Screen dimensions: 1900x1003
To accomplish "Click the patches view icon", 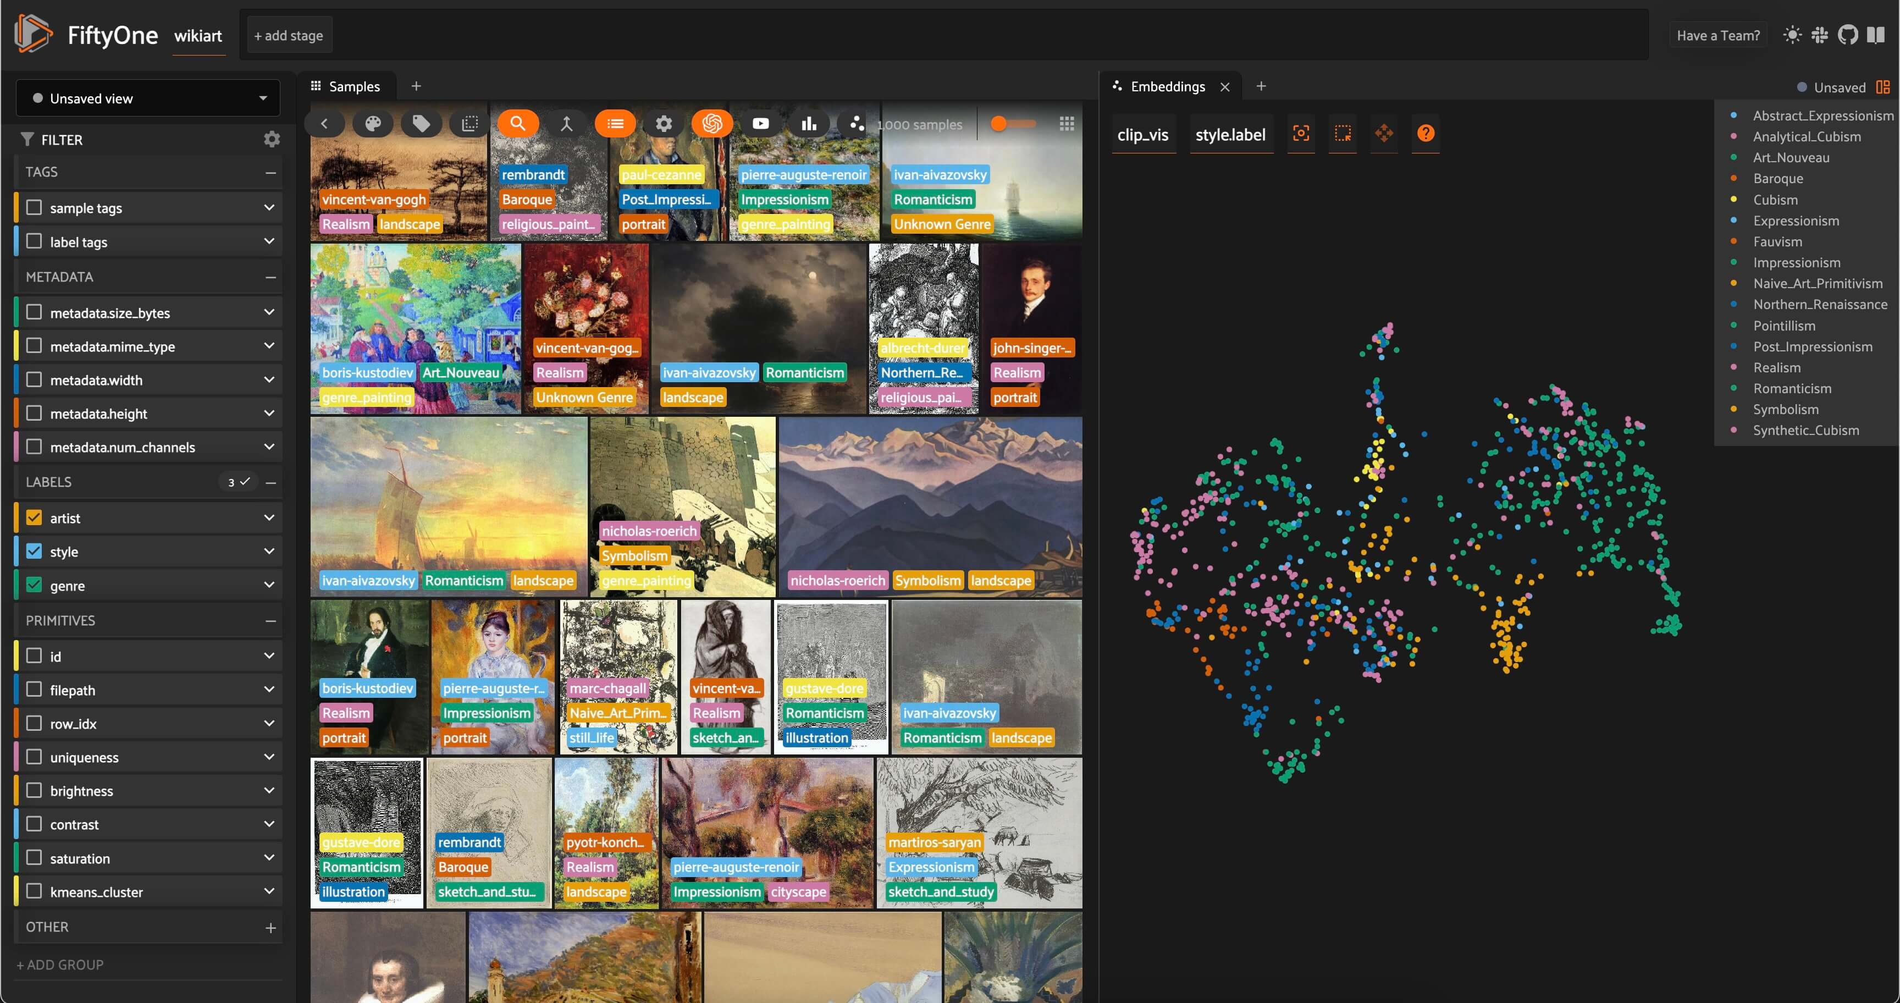I will (469, 124).
